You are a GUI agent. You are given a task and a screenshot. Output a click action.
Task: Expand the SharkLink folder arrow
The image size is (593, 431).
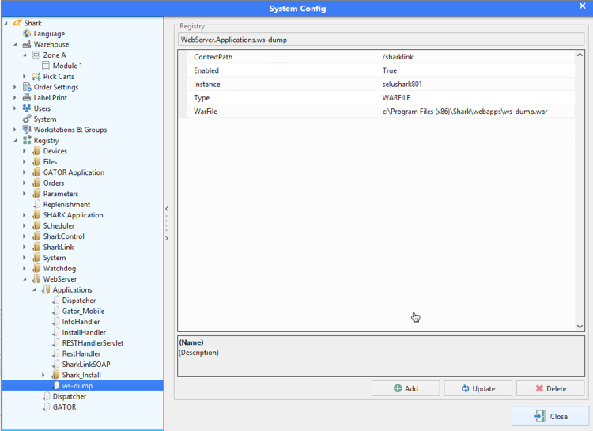coord(25,247)
